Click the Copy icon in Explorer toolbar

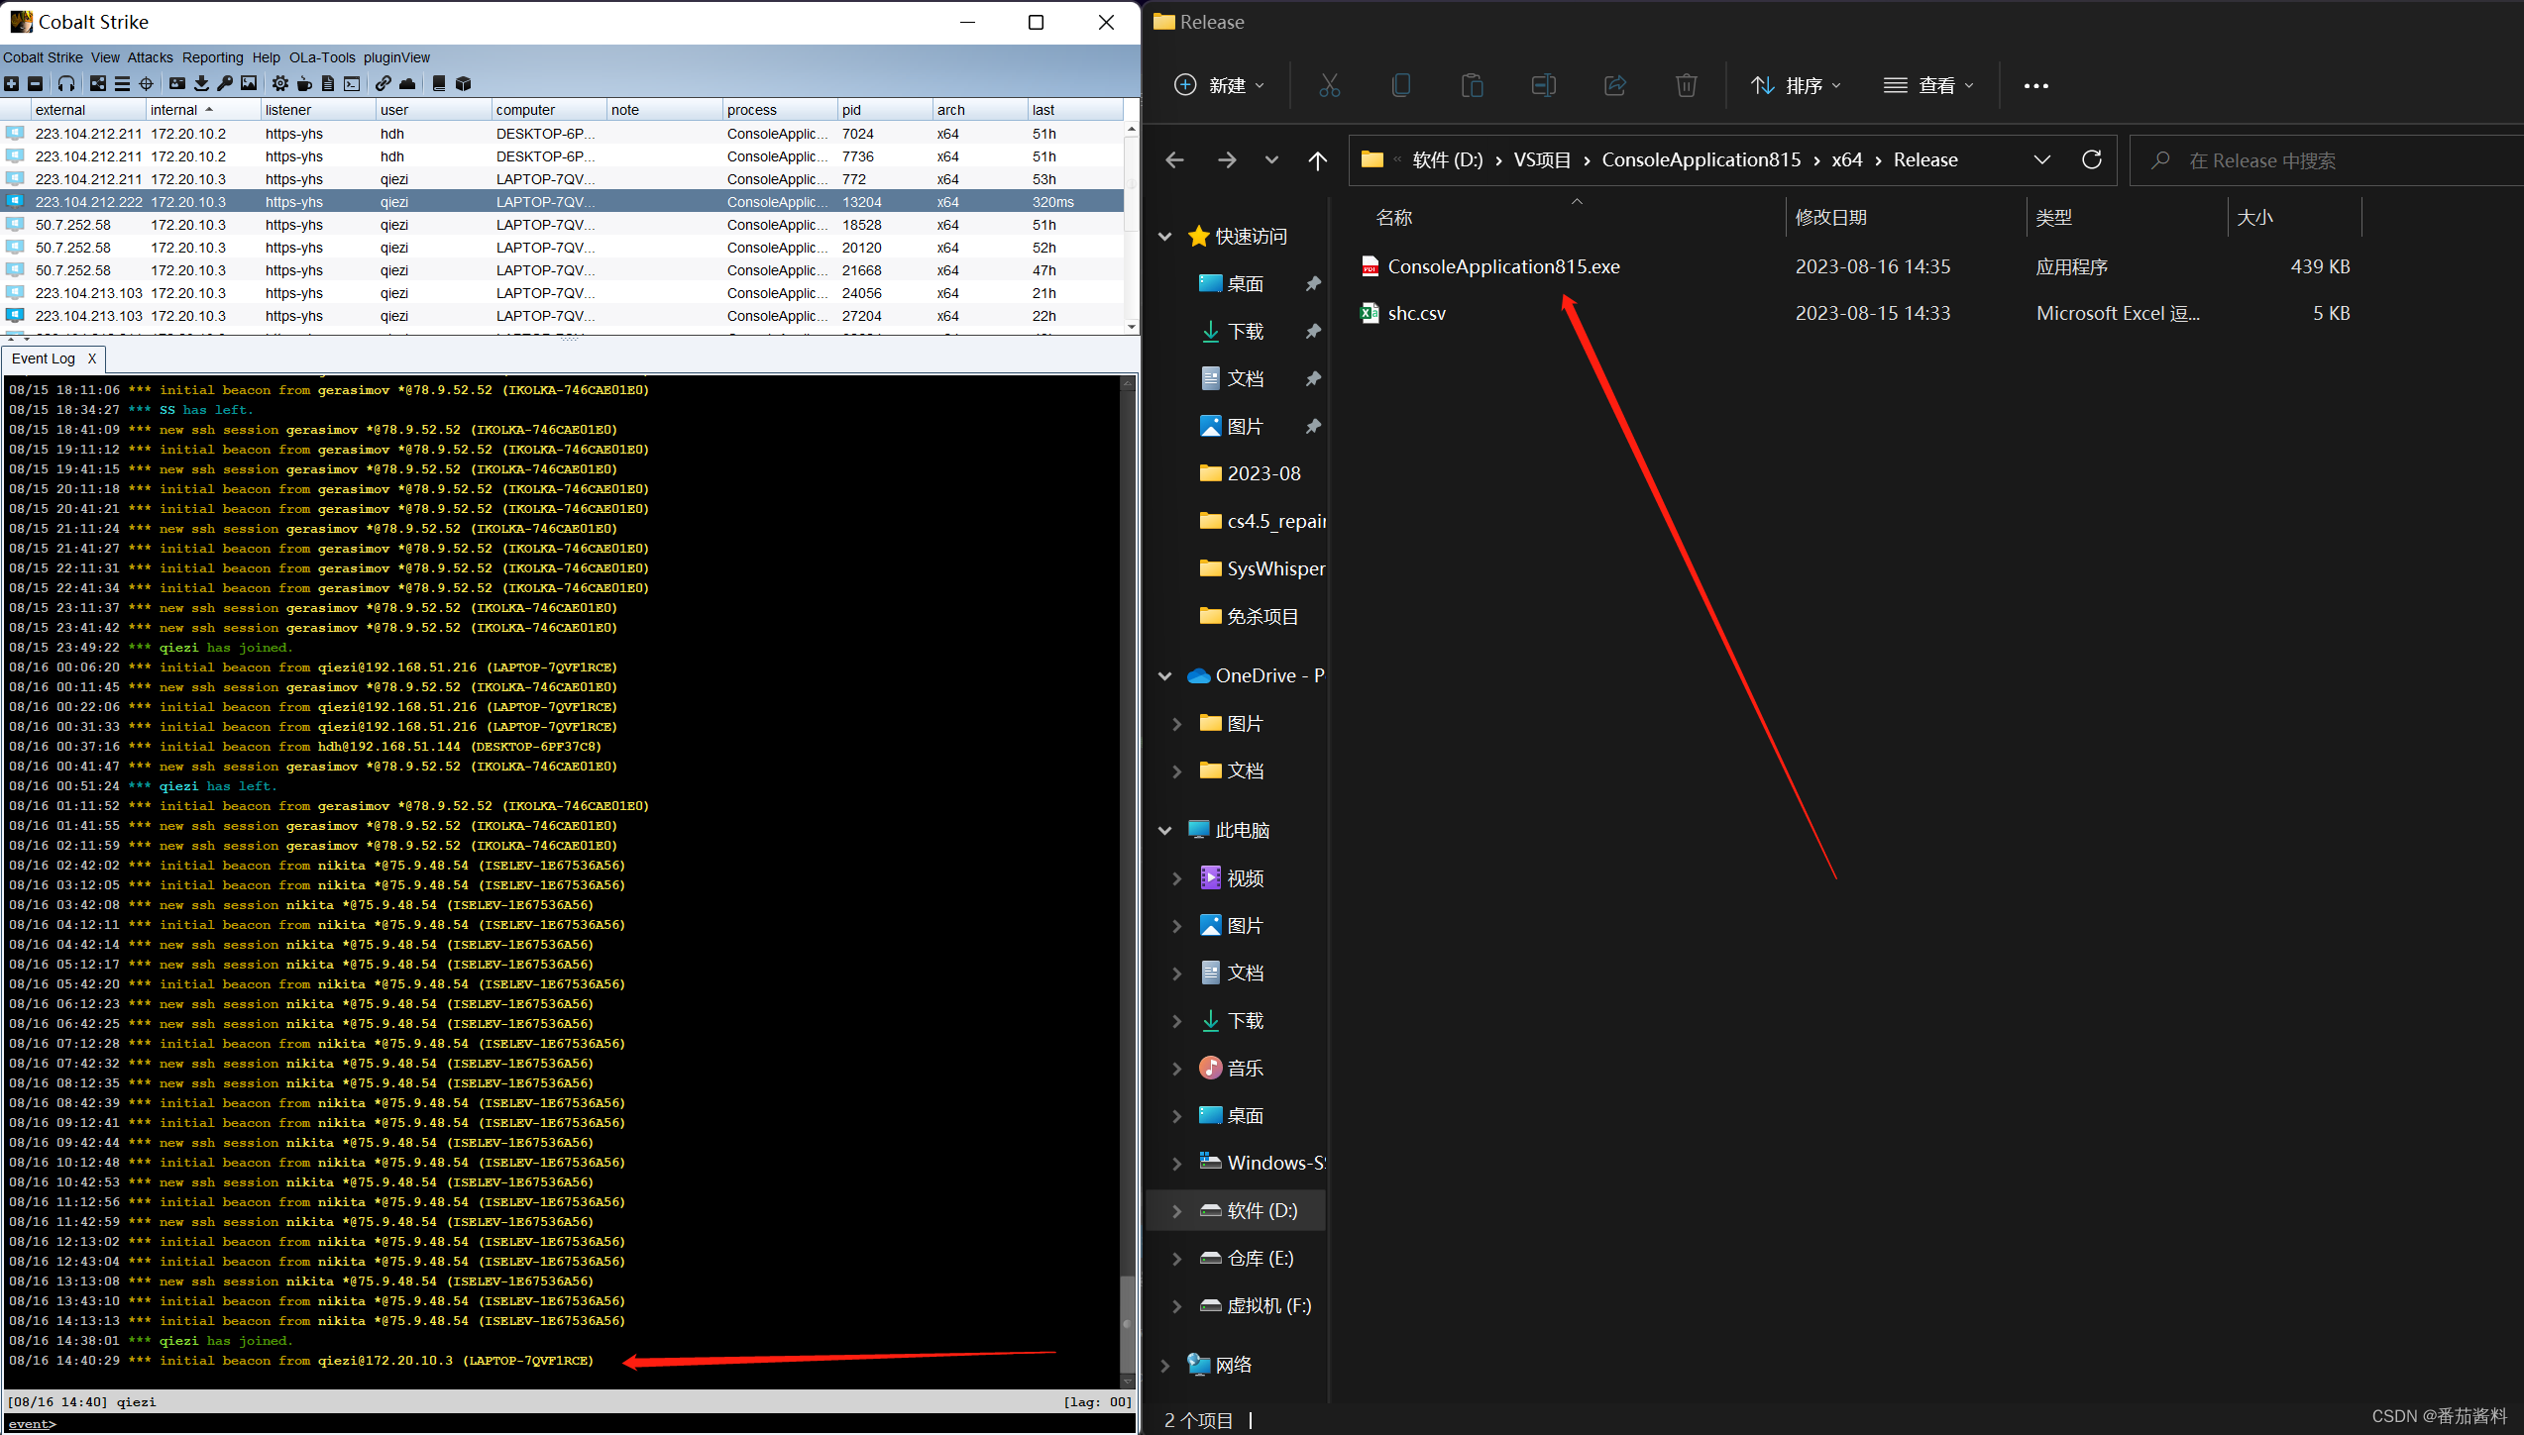[x=1401, y=86]
